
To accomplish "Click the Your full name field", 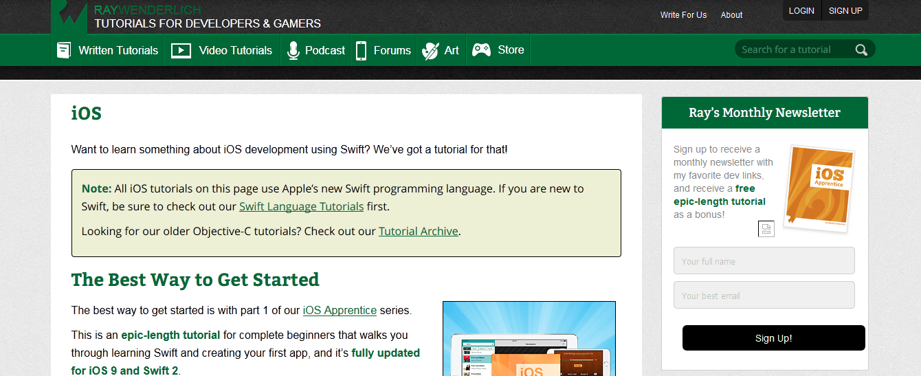I will tap(764, 261).
